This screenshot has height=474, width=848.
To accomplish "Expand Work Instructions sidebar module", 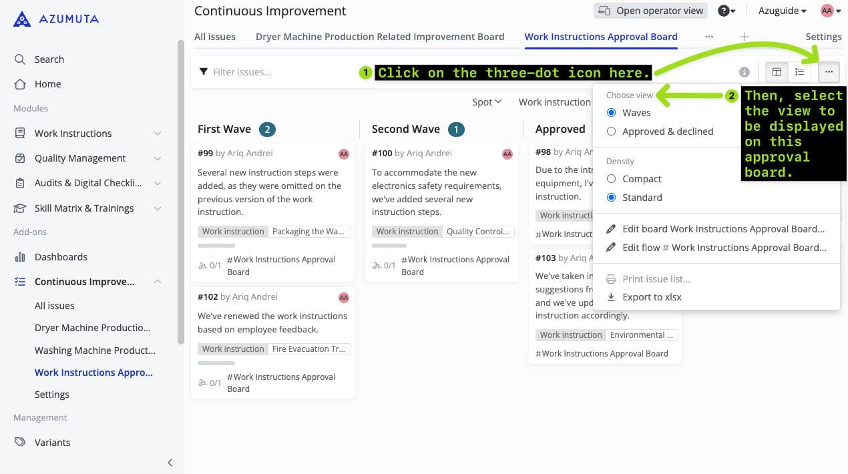I will (158, 134).
